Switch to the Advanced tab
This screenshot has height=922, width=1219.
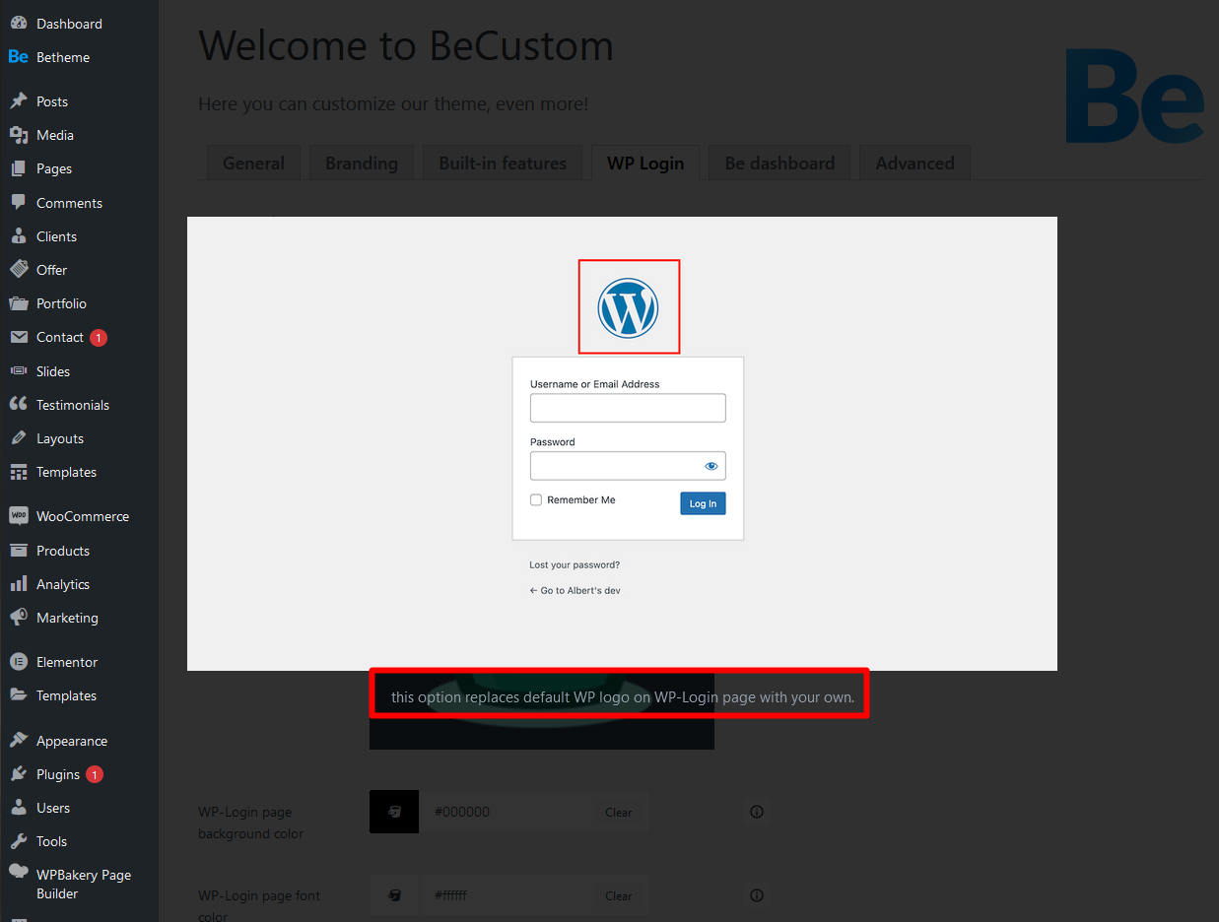pos(914,163)
